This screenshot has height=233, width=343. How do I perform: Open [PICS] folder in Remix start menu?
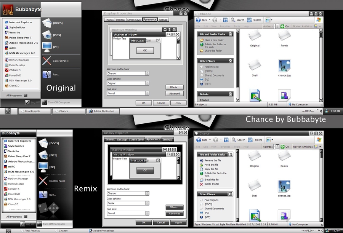tap(48, 155)
